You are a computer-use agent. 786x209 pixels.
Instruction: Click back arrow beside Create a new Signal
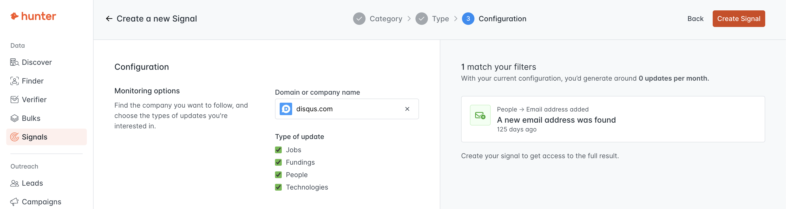pyautogui.click(x=109, y=19)
